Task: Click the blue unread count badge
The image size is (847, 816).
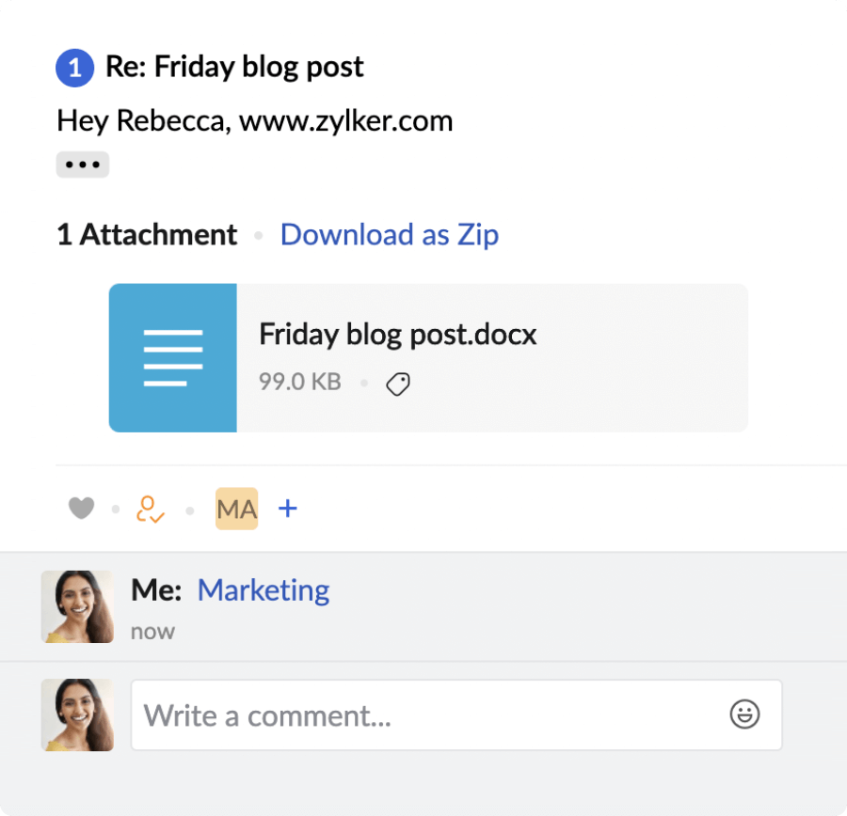Action: [75, 68]
